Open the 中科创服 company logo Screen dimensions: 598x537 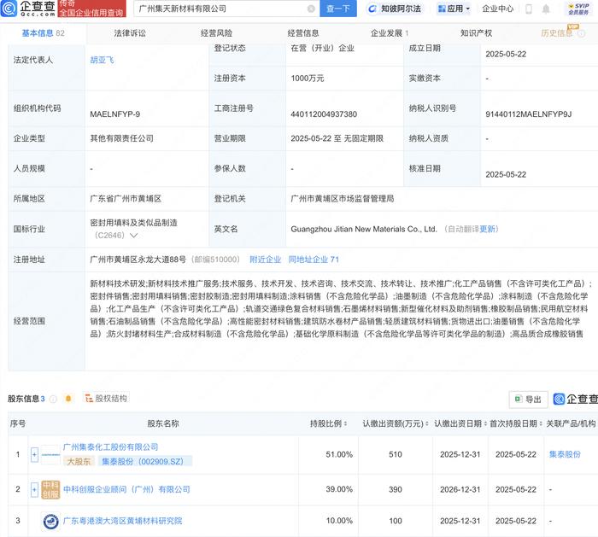[x=50, y=489]
